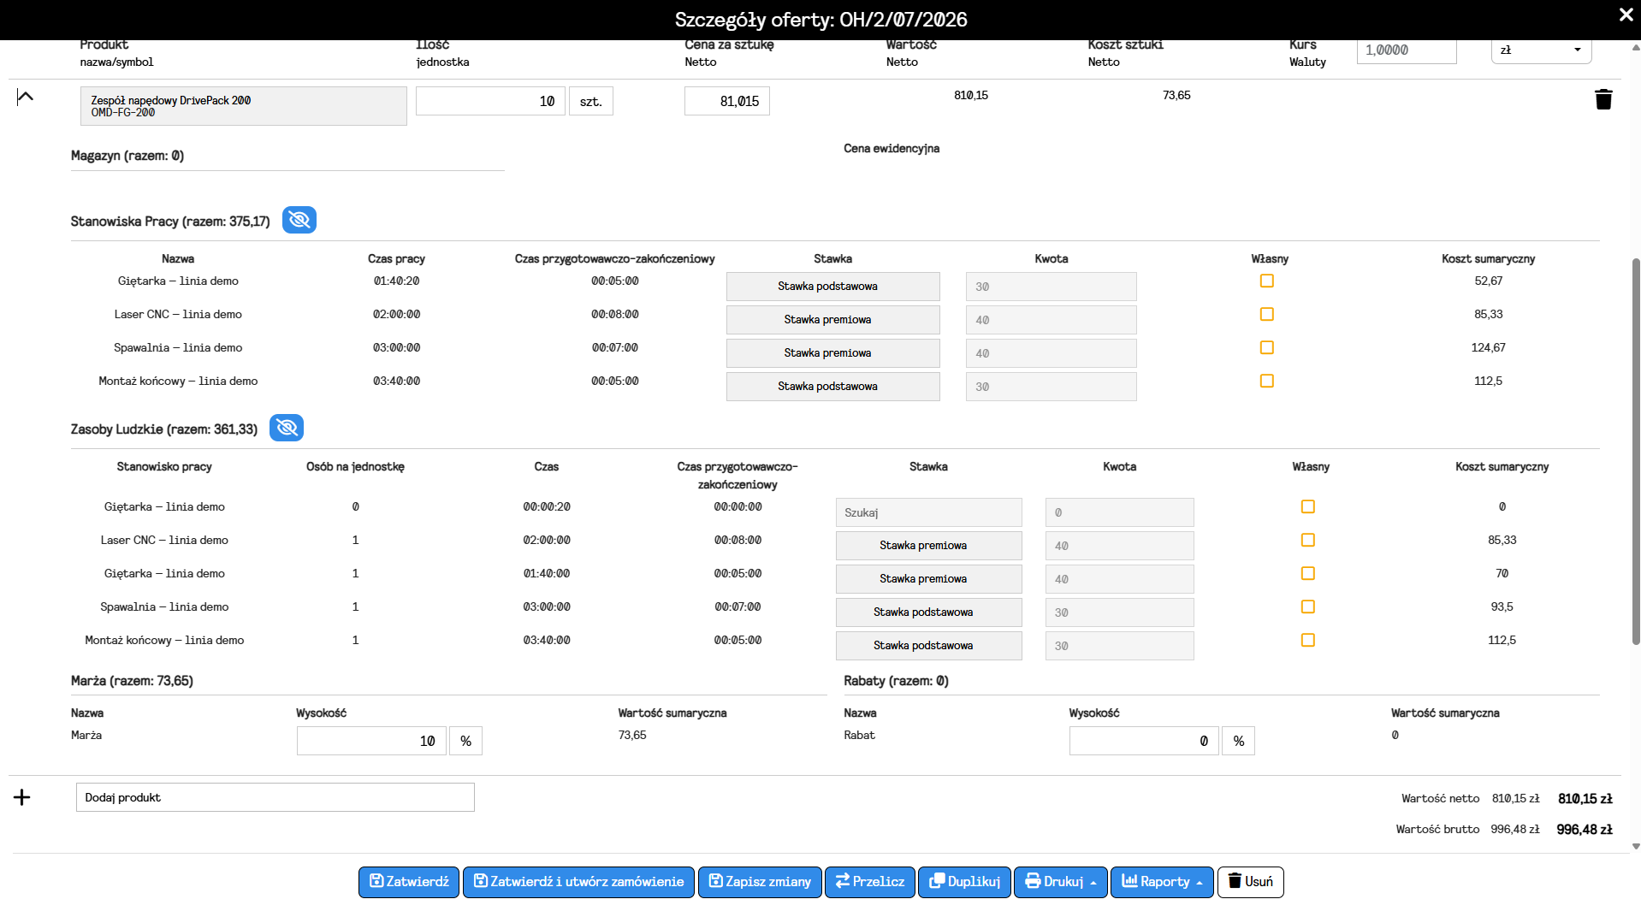Open Stawka dropdown for Giętarka workstation
This screenshot has width=1641, height=911.
point(832,287)
